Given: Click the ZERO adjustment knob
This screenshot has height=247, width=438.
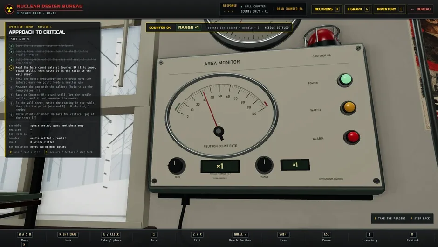Looking at the screenshot, I should click(x=176, y=165).
